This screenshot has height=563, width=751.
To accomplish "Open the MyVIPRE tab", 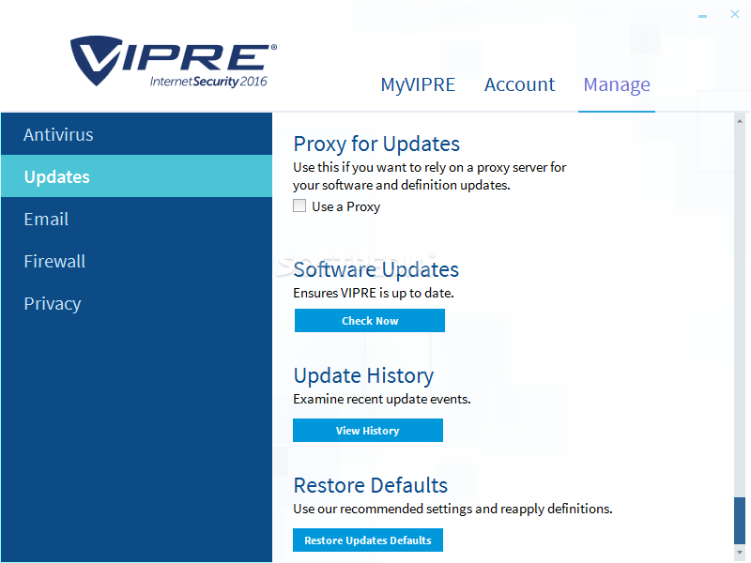I will (418, 84).
